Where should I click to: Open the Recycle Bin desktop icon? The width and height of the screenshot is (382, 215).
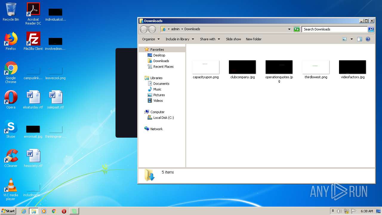[x=11, y=12]
